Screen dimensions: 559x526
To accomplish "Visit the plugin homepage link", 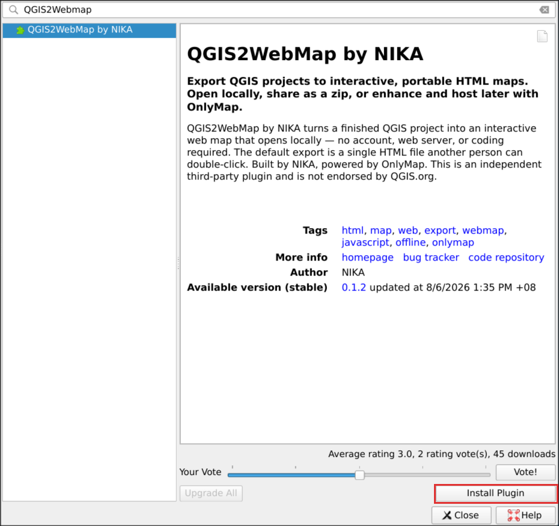I will 367,258.
